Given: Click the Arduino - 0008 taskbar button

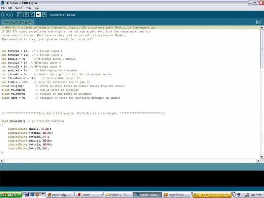Looking at the screenshot, I should [x=147, y=195].
